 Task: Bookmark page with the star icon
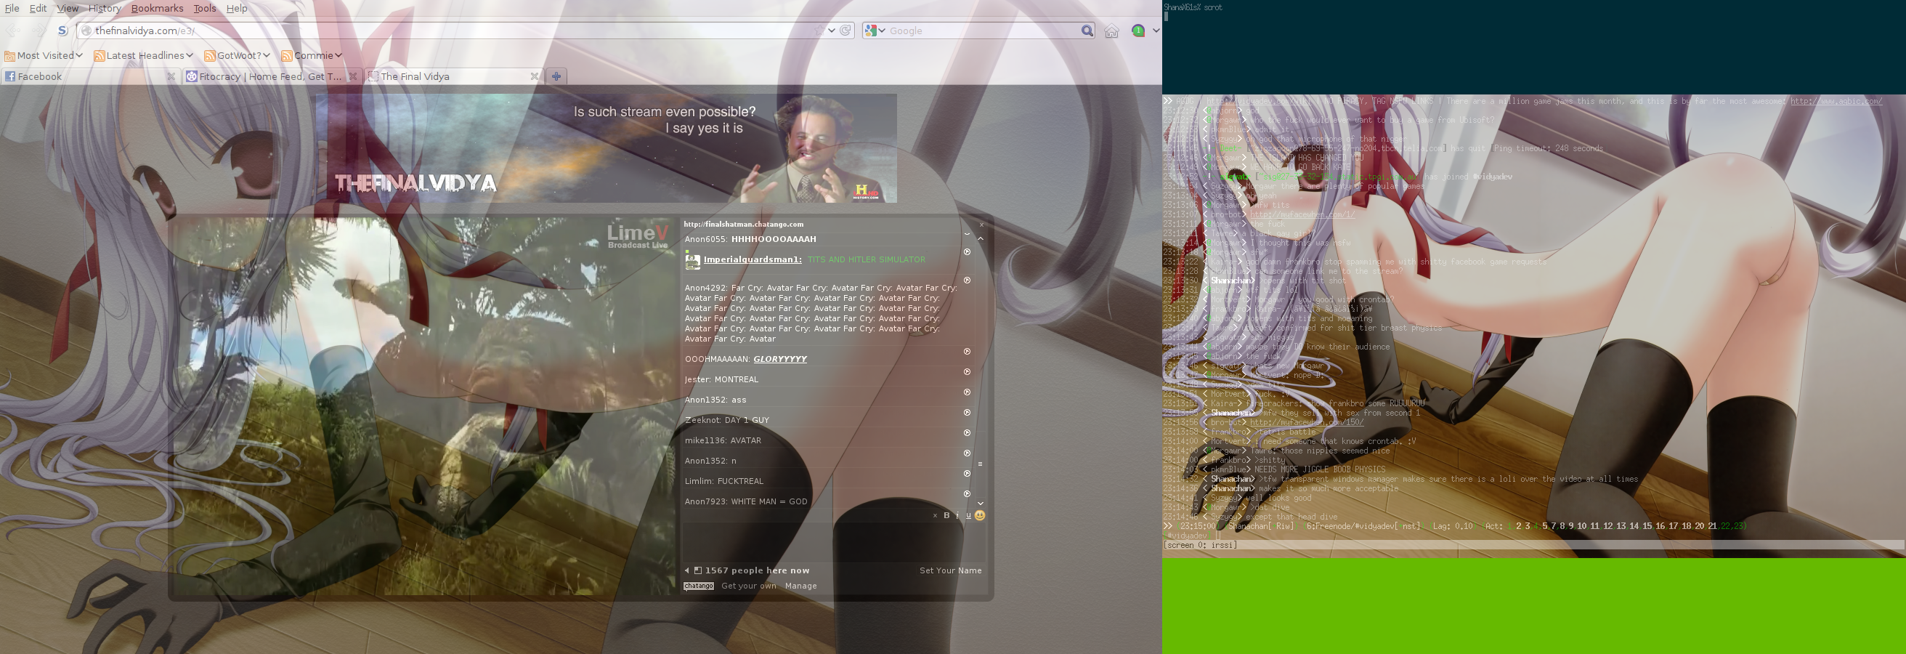coord(819,31)
